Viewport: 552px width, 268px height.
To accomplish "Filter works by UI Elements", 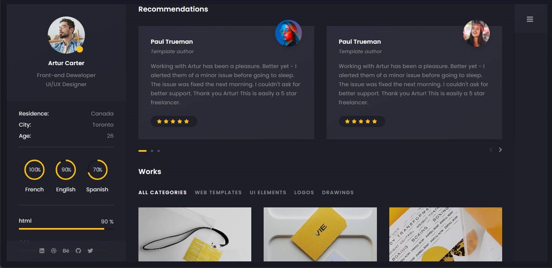I will pyautogui.click(x=268, y=193).
